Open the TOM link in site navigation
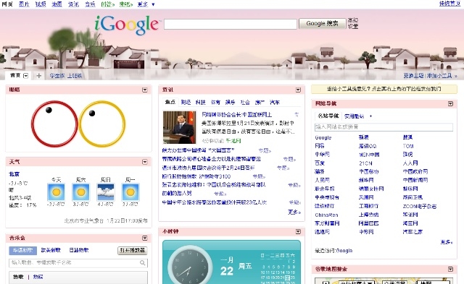464x284 pixels. click(408, 146)
